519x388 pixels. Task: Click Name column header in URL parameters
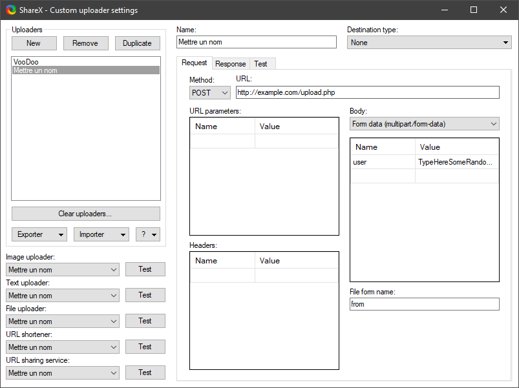pyautogui.click(x=222, y=127)
